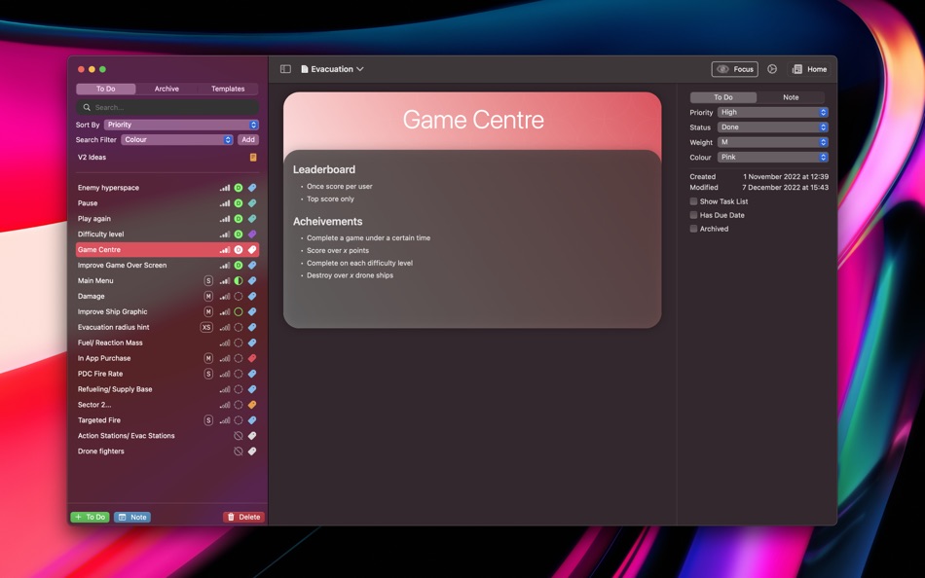The image size is (925, 578).
Task: Click the Leaderboard heading in the note
Action: coord(324,169)
